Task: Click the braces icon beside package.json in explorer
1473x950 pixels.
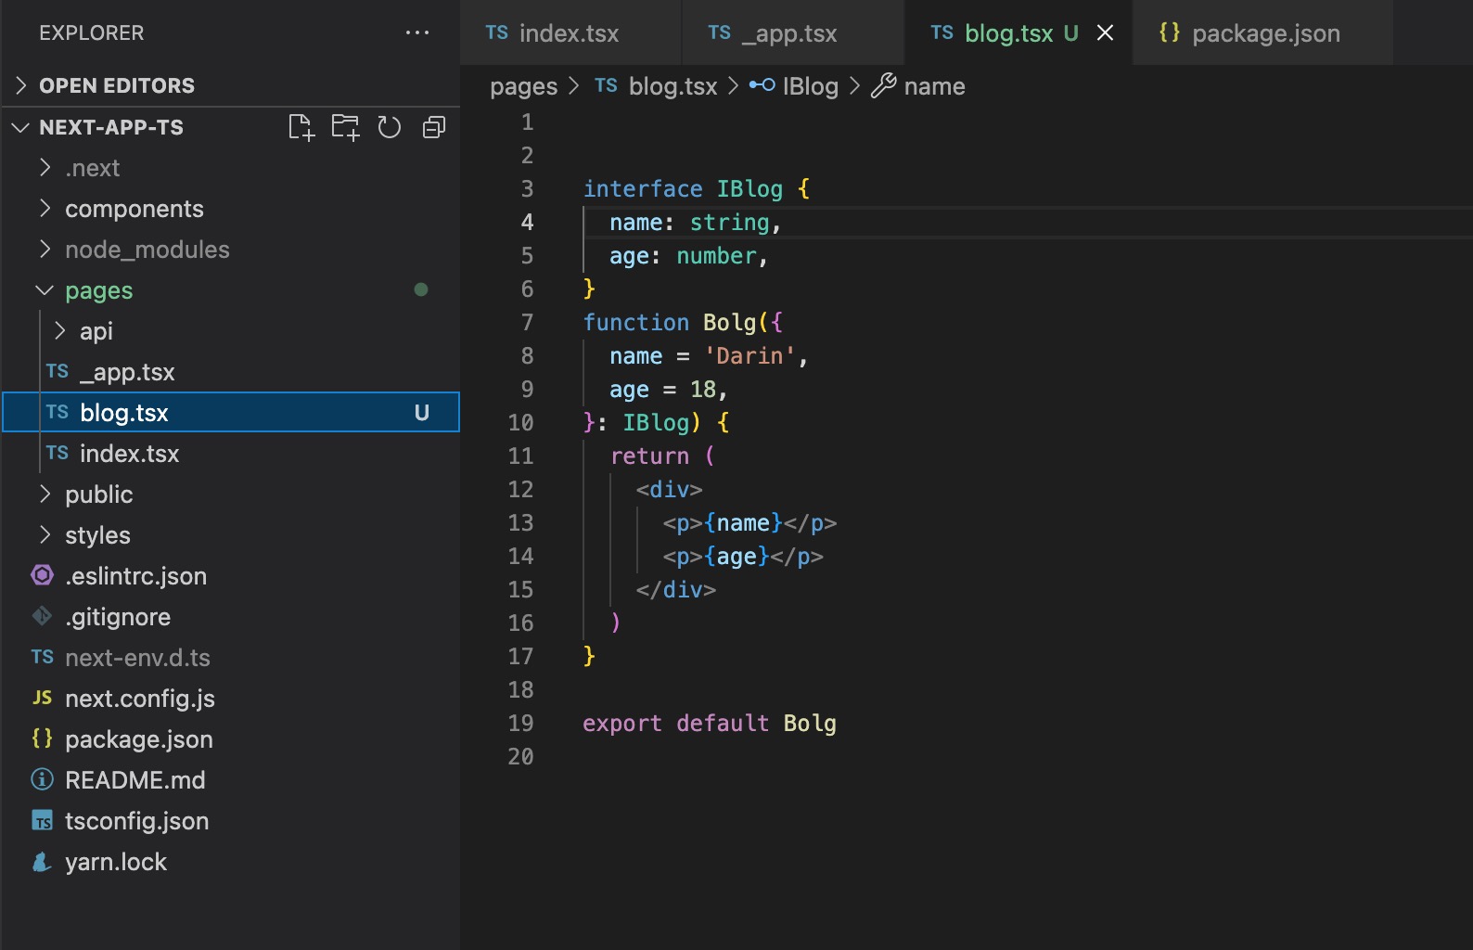Action: 42,738
